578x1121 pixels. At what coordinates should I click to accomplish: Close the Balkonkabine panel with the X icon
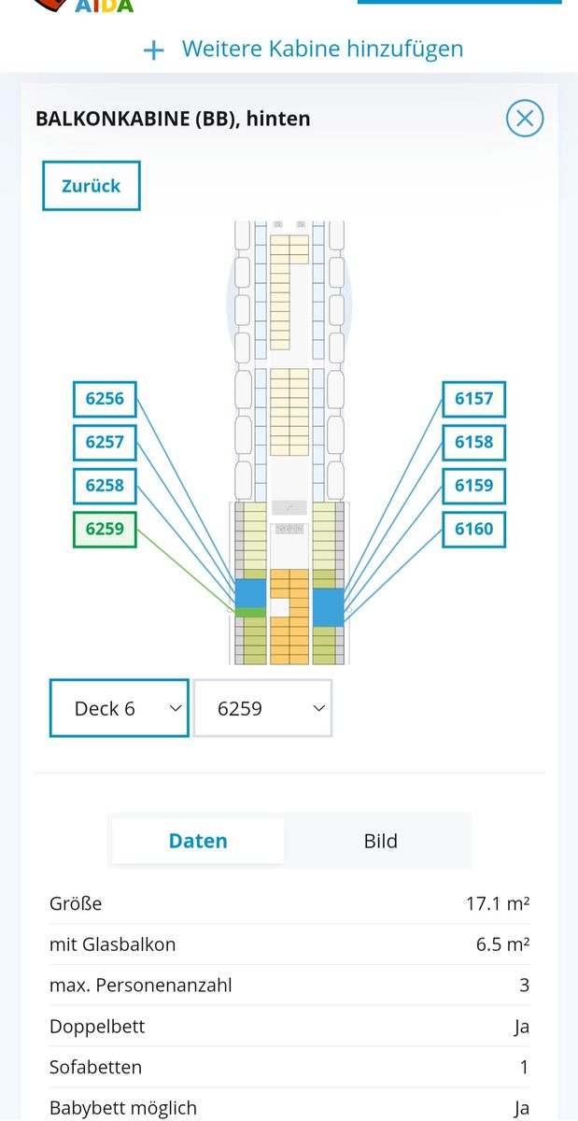point(525,119)
